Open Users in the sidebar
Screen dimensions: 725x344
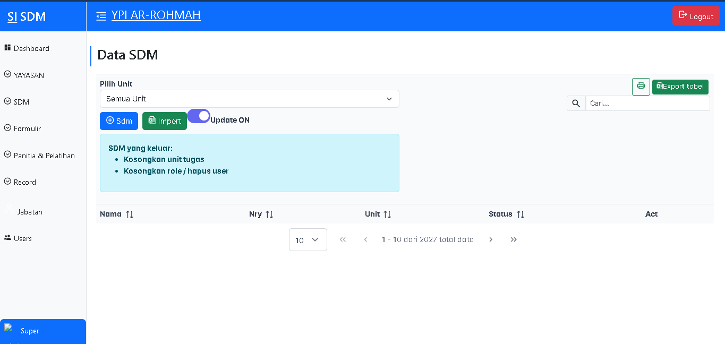(22, 238)
